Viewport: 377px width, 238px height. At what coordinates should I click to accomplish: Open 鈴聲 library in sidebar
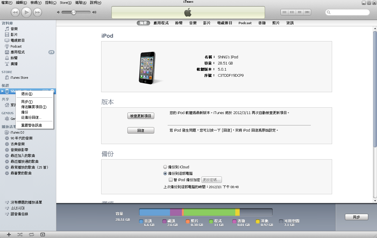pyautogui.click(x=14, y=58)
